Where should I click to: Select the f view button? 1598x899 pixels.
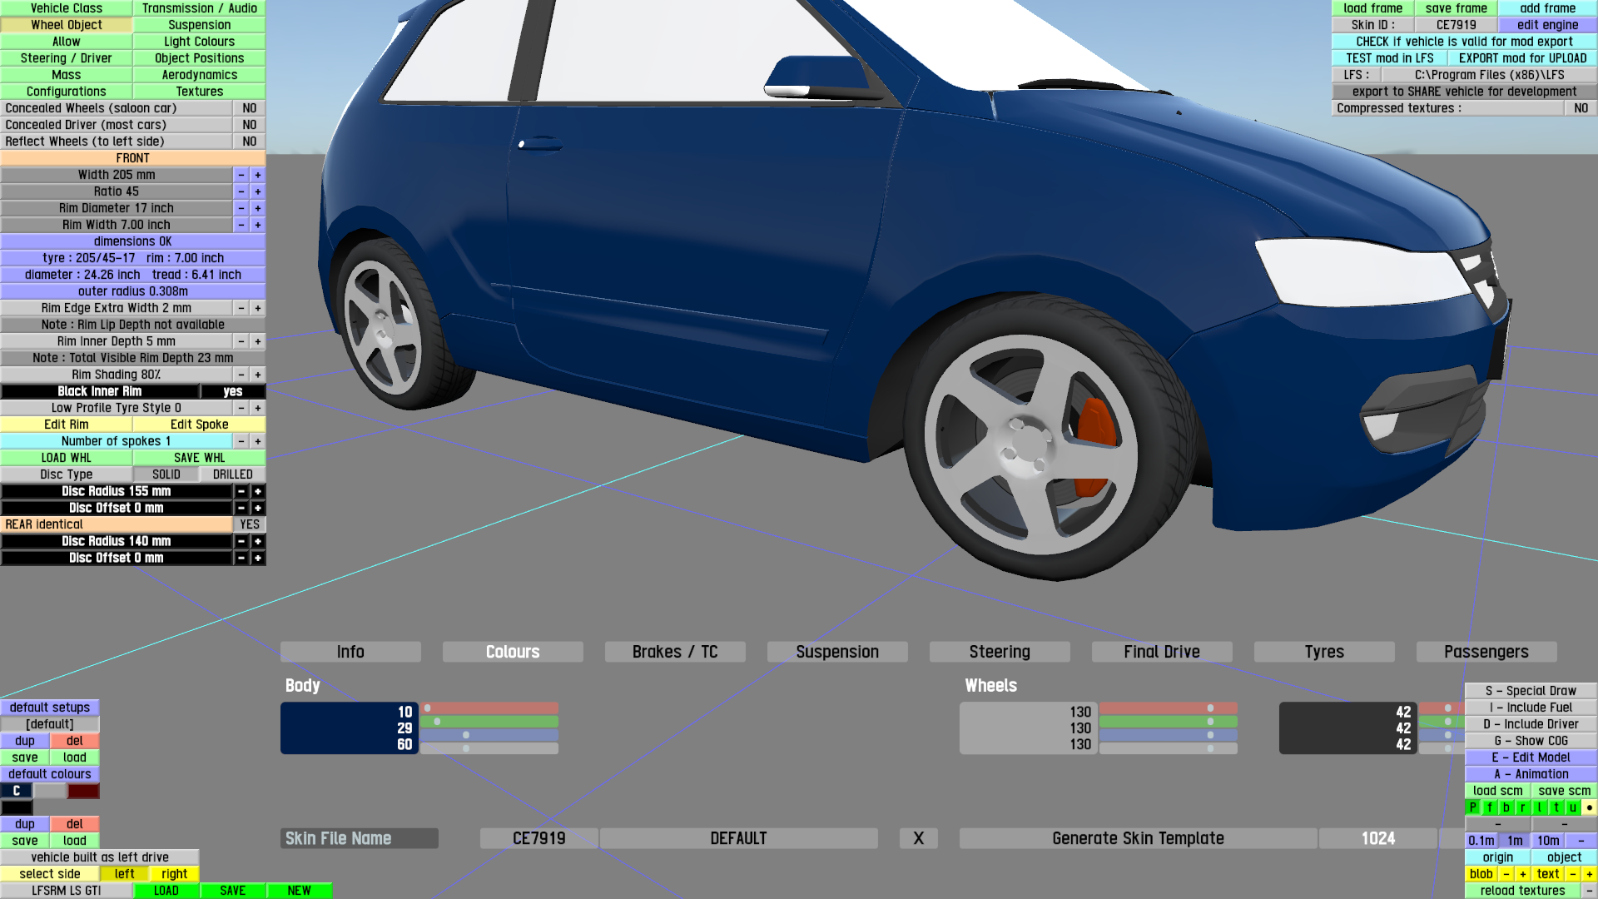(x=1489, y=807)
